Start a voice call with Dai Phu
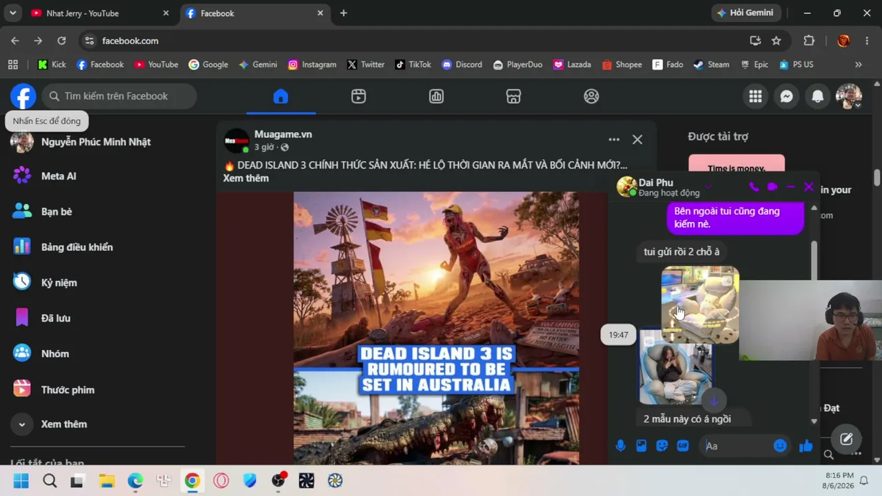This screenshot has height=496, width=882. coord(754,187)
